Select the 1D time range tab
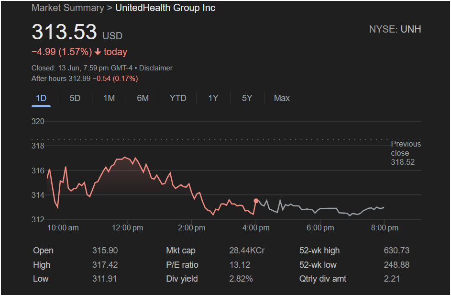Screen dimensions: 451x296 41,99
